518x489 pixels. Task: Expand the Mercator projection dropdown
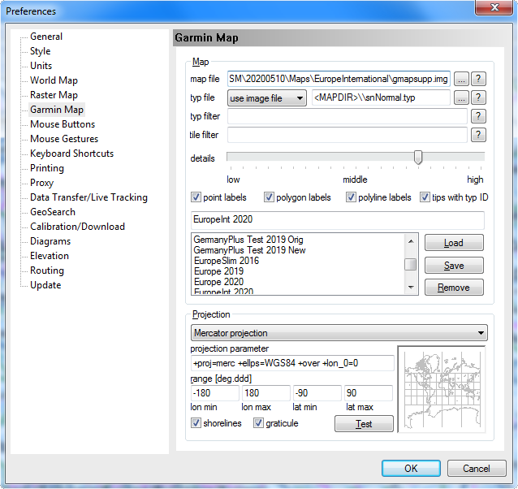pos(339,333)
